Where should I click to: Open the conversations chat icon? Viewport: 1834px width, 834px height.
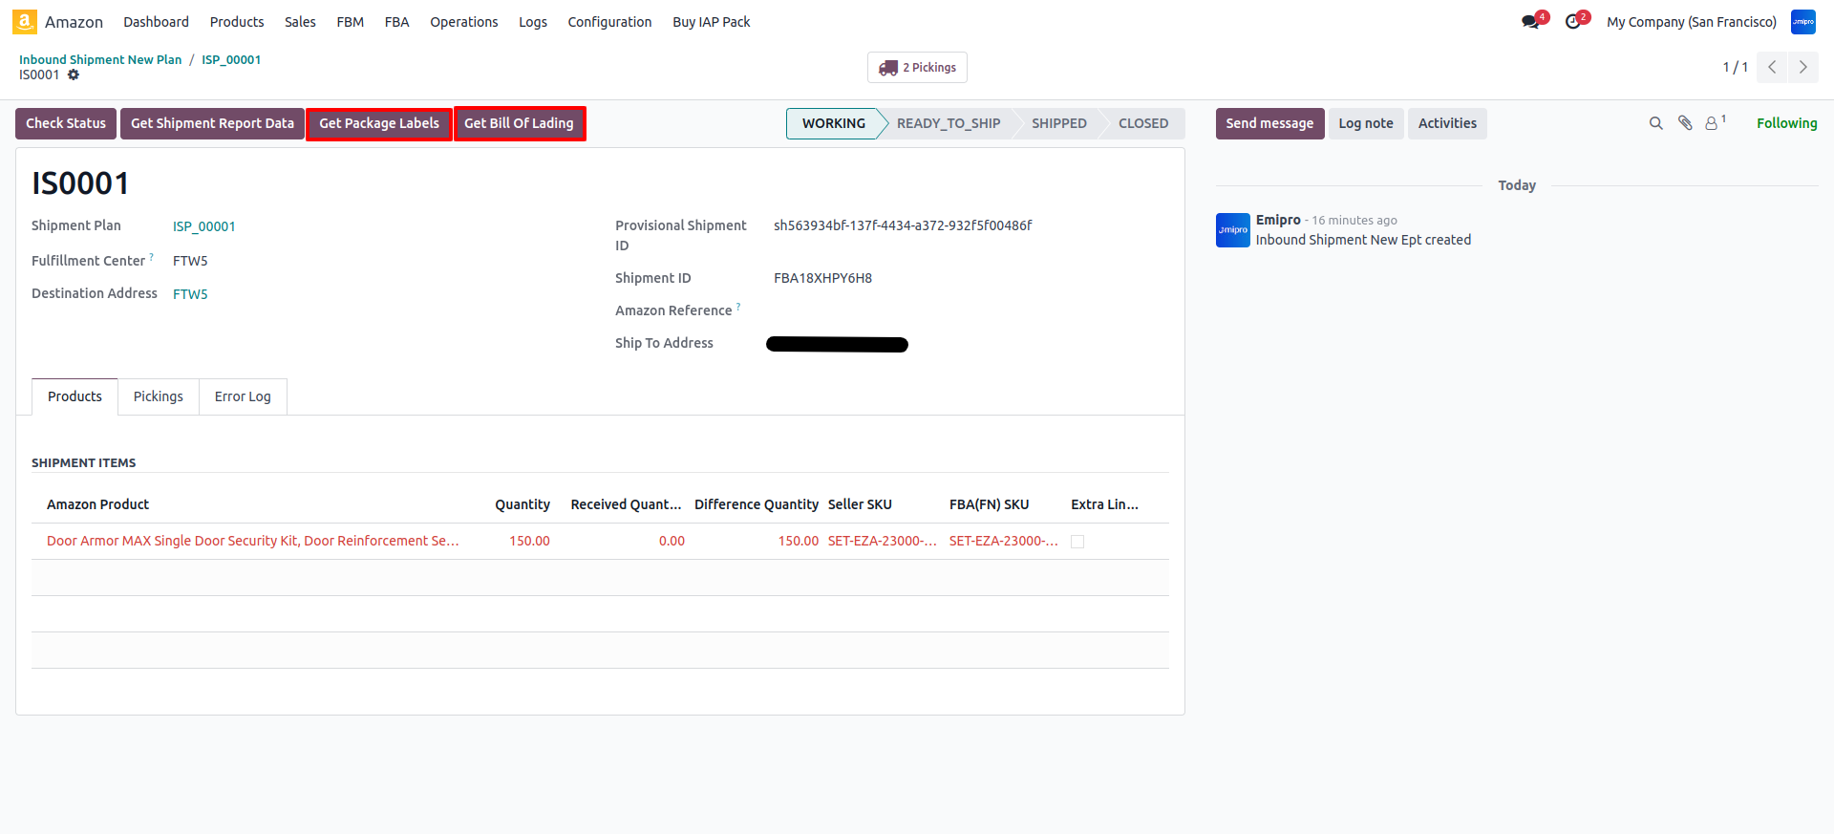pos(1530,22)
